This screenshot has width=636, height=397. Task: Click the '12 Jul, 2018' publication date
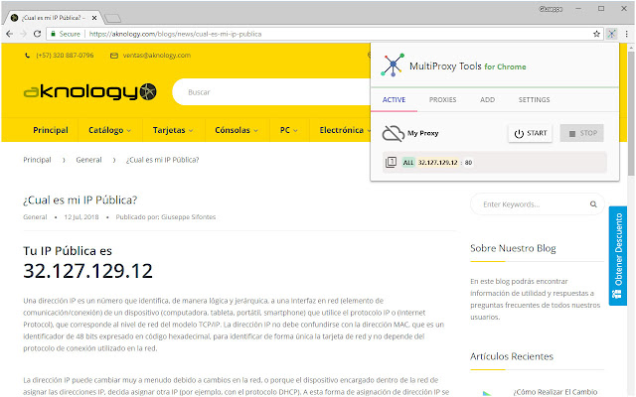point(81,217)
